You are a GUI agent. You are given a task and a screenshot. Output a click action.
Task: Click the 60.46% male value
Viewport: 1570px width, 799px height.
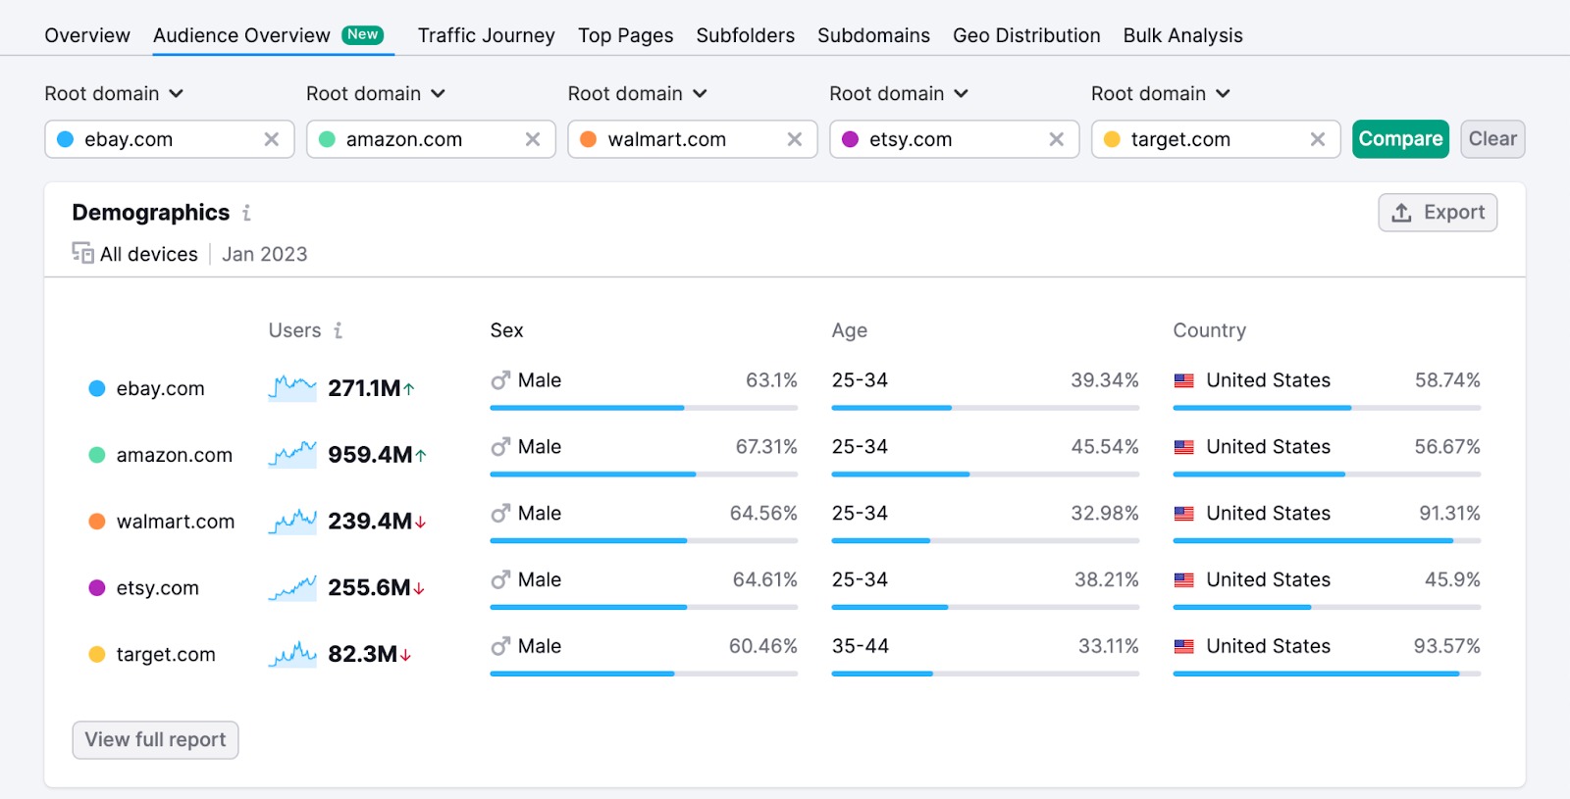(x=763, y=647)
